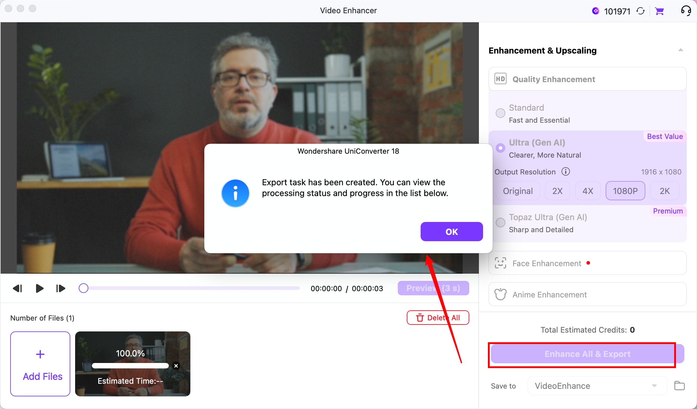
Task: Expand the Face Enhancement panel
Action: coord(587,263)
